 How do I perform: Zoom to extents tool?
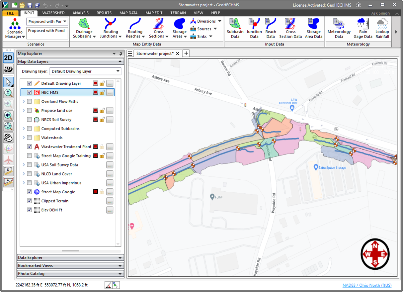pos(8,126)
